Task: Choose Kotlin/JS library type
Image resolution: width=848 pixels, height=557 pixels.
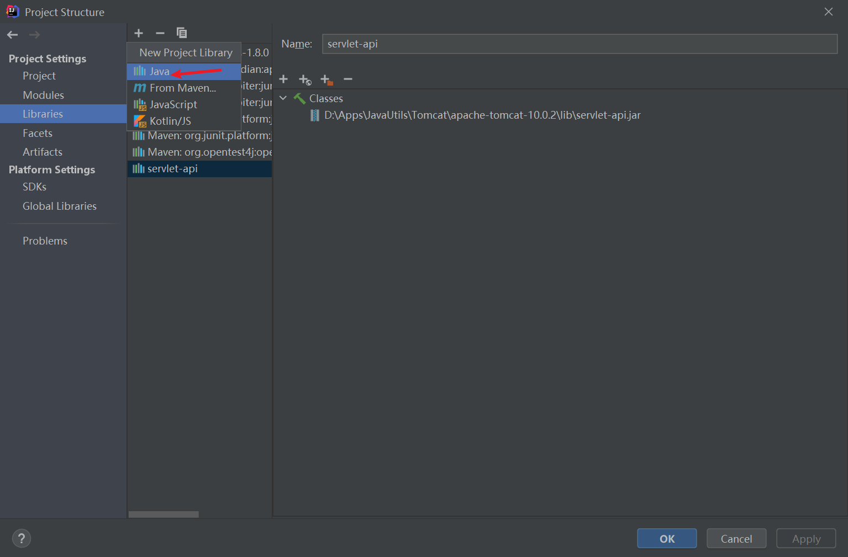Action: 184,121
